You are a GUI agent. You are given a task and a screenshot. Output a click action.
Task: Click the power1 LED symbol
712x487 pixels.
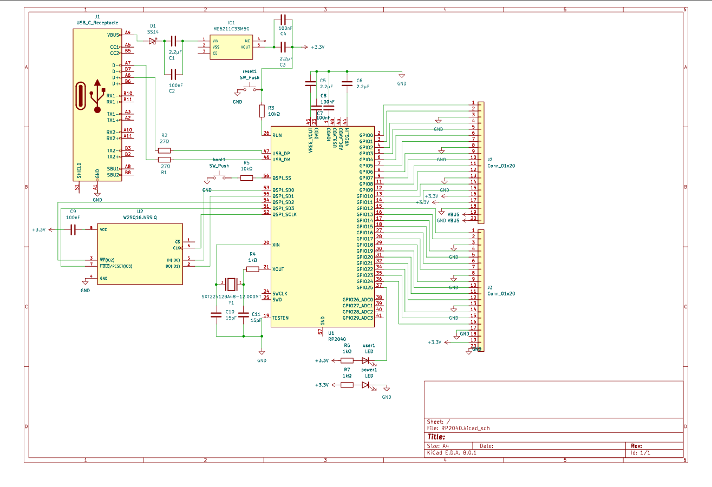tap(367, 385)
